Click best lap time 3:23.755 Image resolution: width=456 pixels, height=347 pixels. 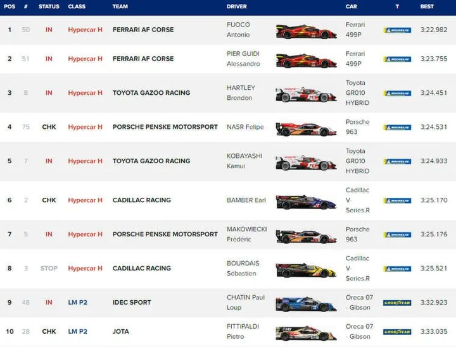click(434, 59)
